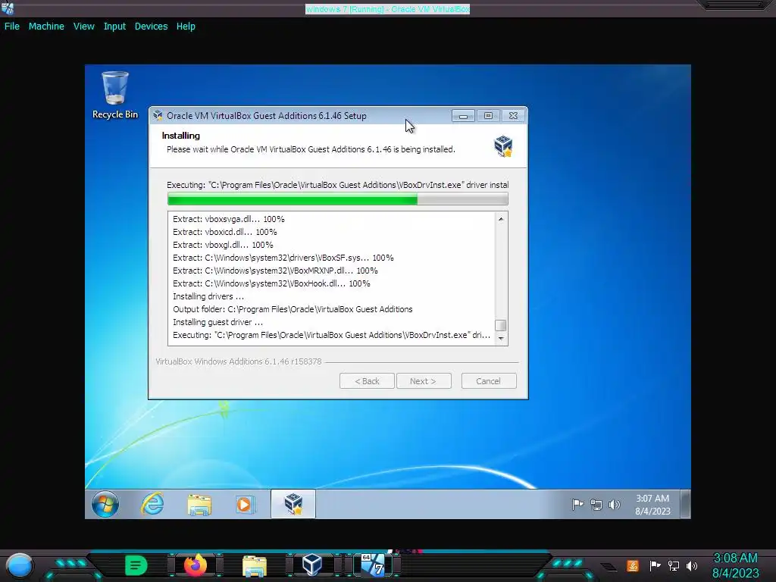776x582 pixels.
Task: Select the 'Output folder' log line
Action: tap(293, 309)
